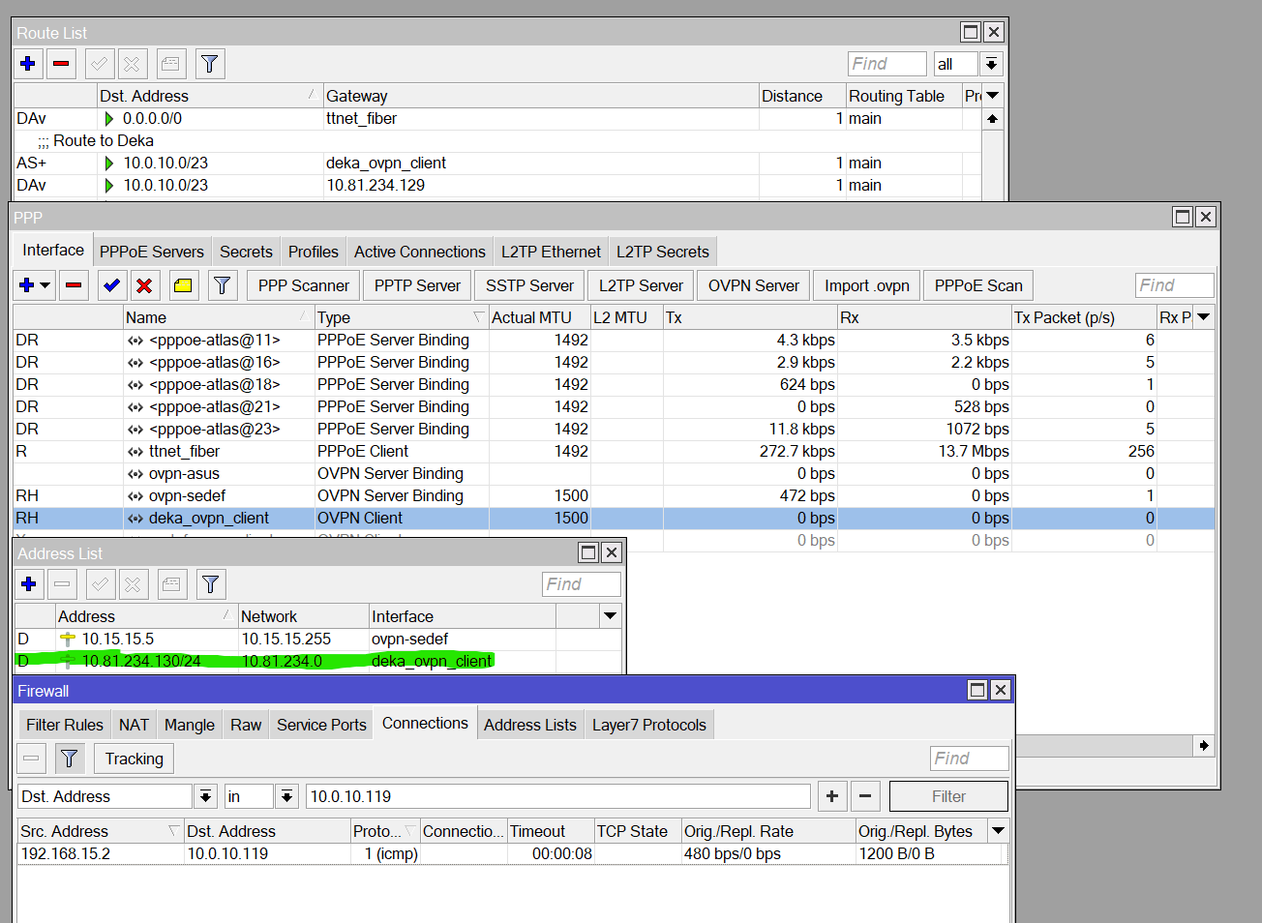Click the PPP Scanner button

tap(304, 285)
